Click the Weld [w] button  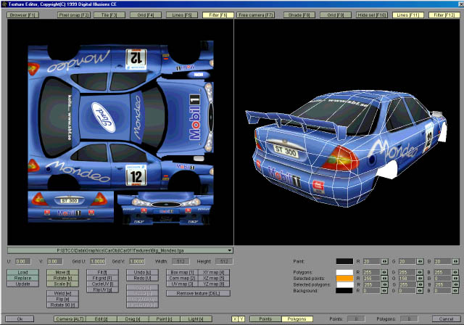coord(62,293)
